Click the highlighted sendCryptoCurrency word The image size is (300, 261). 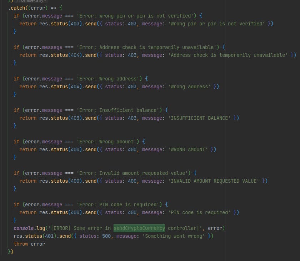click(x=139, y=228)
